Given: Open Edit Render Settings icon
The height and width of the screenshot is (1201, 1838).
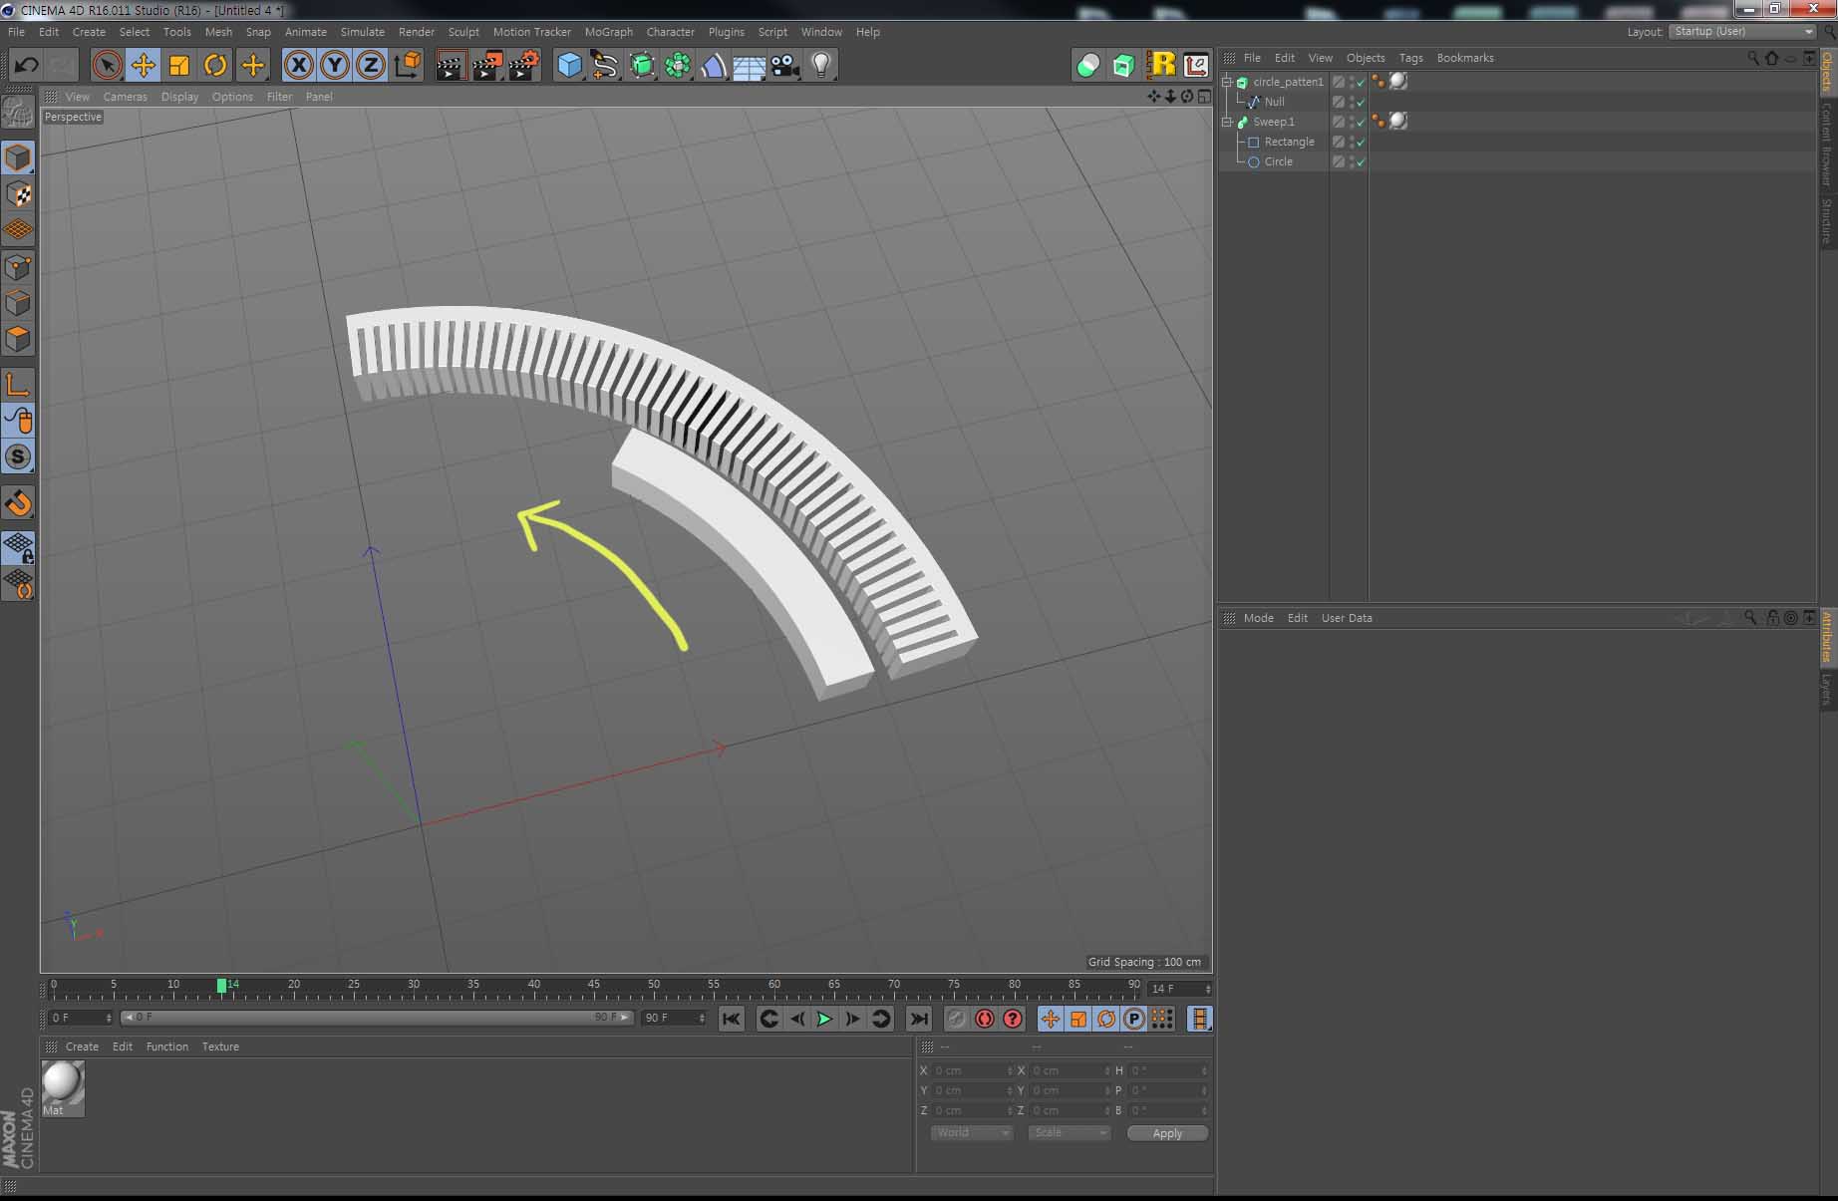Looking at the screenshot, I should pos(524,66).
